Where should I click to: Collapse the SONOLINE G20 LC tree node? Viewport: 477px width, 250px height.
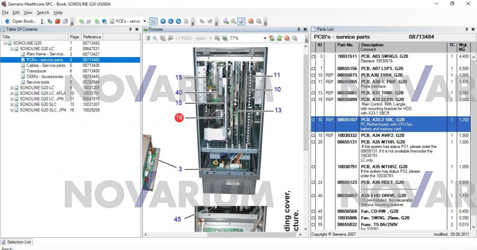tap(12, 49)
